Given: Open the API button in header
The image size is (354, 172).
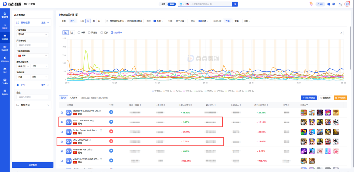Looking at the screenshot, I should click(320, 4).
